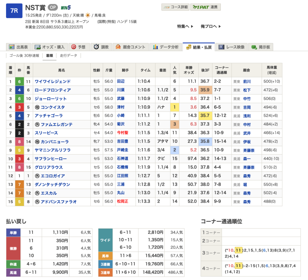Click the 外 mark beside ファムエレガンテ
The image size is (308, 280).
(x=37, y=125)
